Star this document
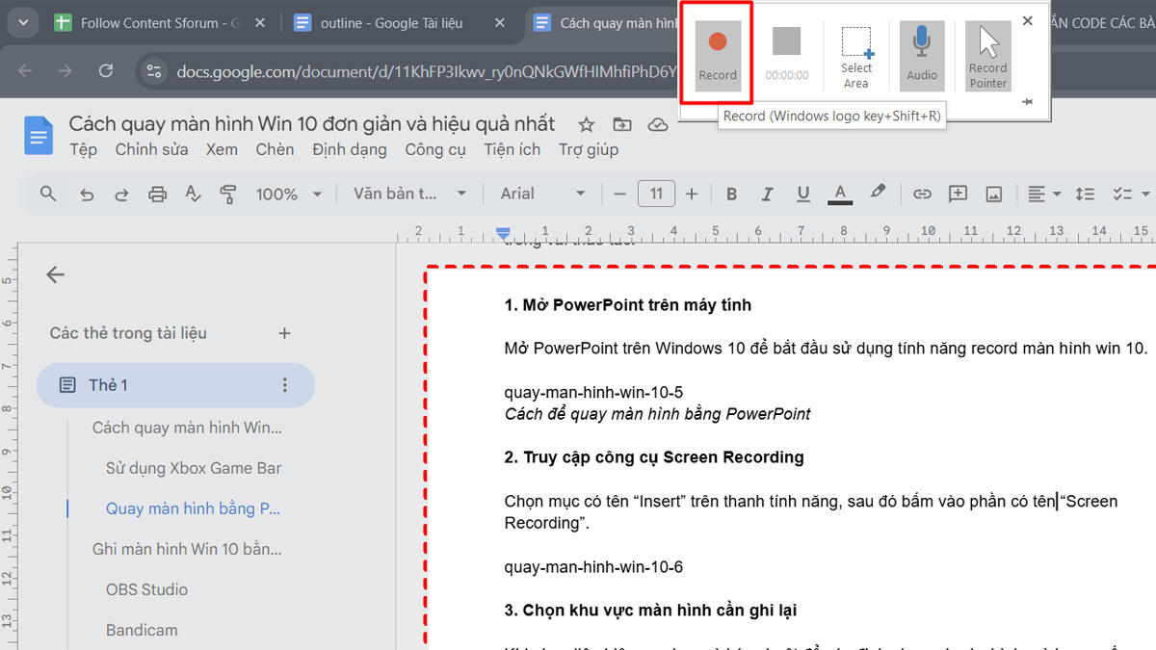The image size is (1156, 650). pos(587,124)
